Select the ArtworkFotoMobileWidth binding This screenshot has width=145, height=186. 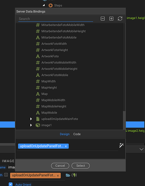click(x=59, y=62)
